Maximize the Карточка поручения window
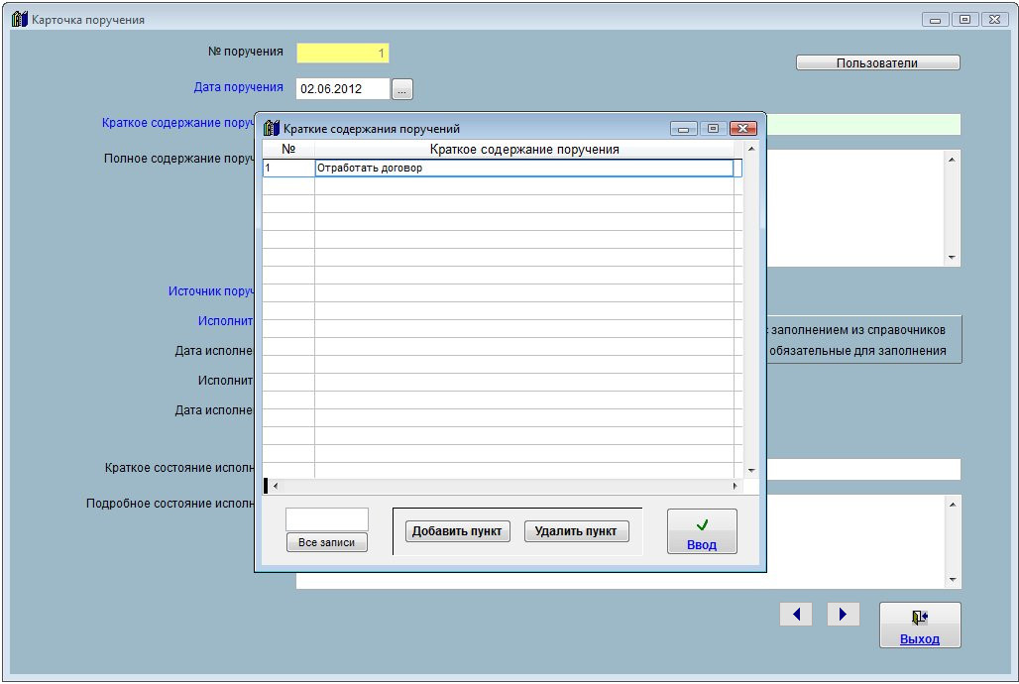Viewport: 1019px width, 684px height. [965, 20]
